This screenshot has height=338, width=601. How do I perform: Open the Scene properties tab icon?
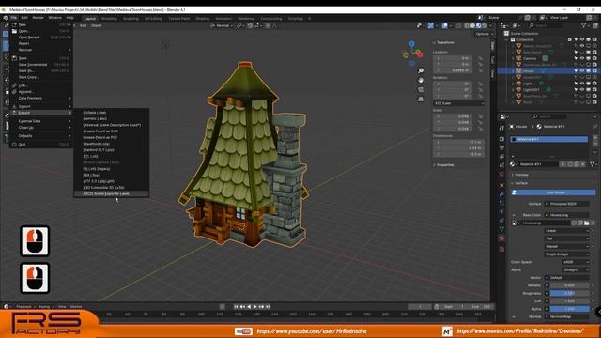[x=501, y=165]
